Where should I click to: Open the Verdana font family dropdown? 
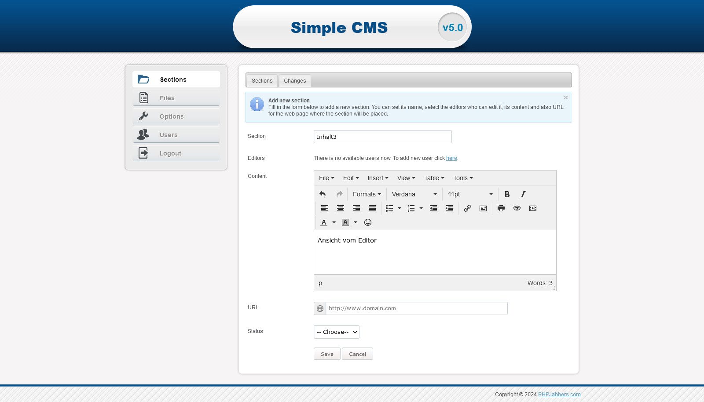click(x=414, y=194)
